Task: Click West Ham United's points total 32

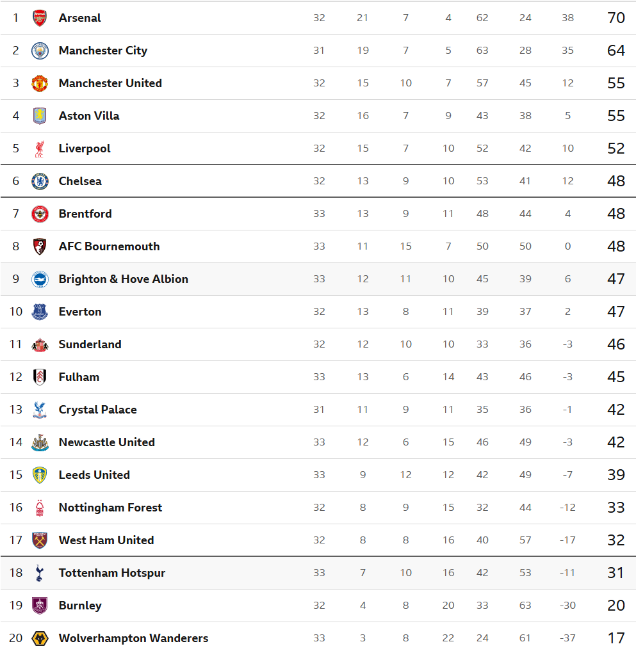Action: (616, 540)
